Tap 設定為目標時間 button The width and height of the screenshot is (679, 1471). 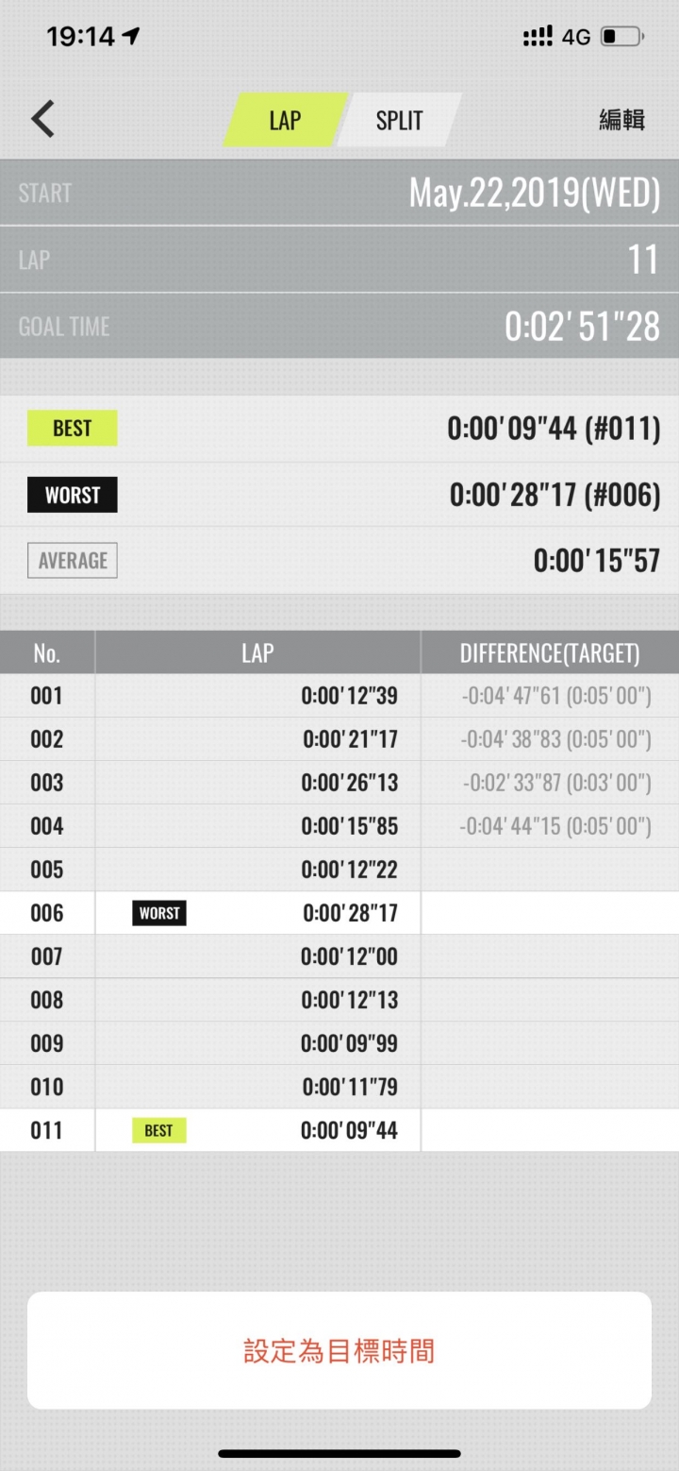click(339, 1350)
